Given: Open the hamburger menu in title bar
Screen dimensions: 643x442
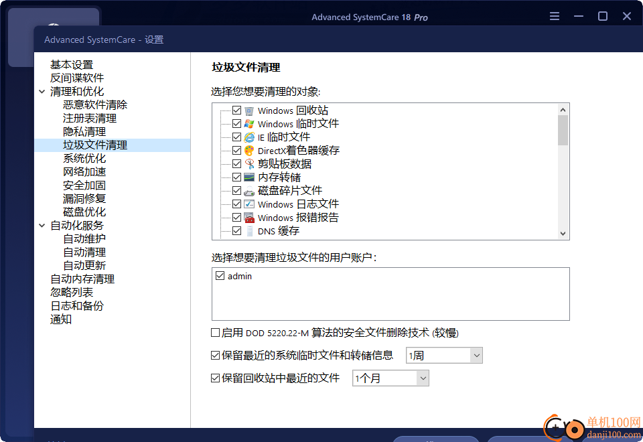Looking at the screenshot, I should (555, 16).
